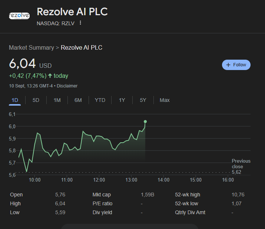Click the Low value 5,59
Screen dimensions: 265x229
[60, 212]
